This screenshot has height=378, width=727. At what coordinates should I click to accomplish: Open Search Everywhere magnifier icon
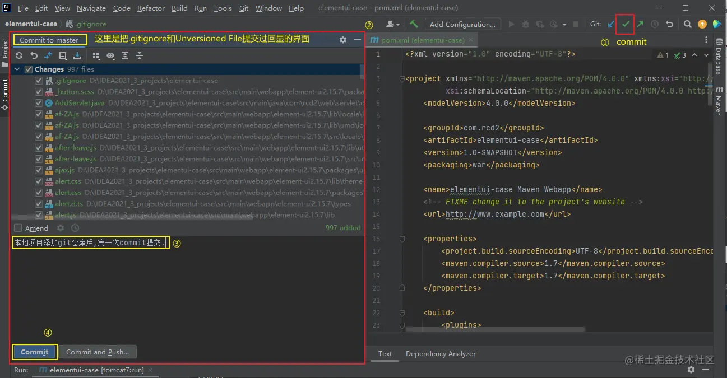[x=687, y=24]
